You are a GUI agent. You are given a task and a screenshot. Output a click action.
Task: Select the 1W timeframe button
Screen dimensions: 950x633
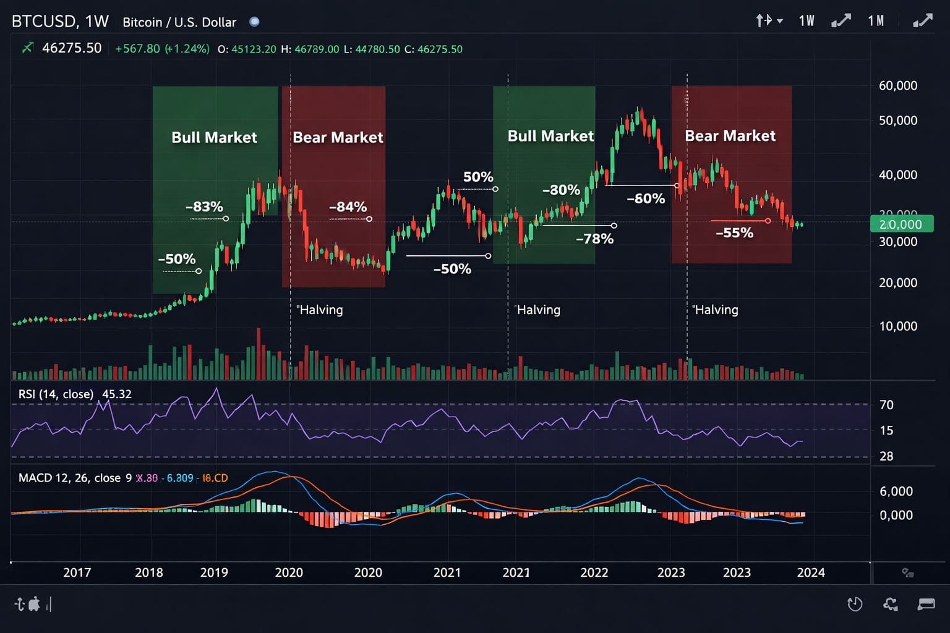point(807,21)
